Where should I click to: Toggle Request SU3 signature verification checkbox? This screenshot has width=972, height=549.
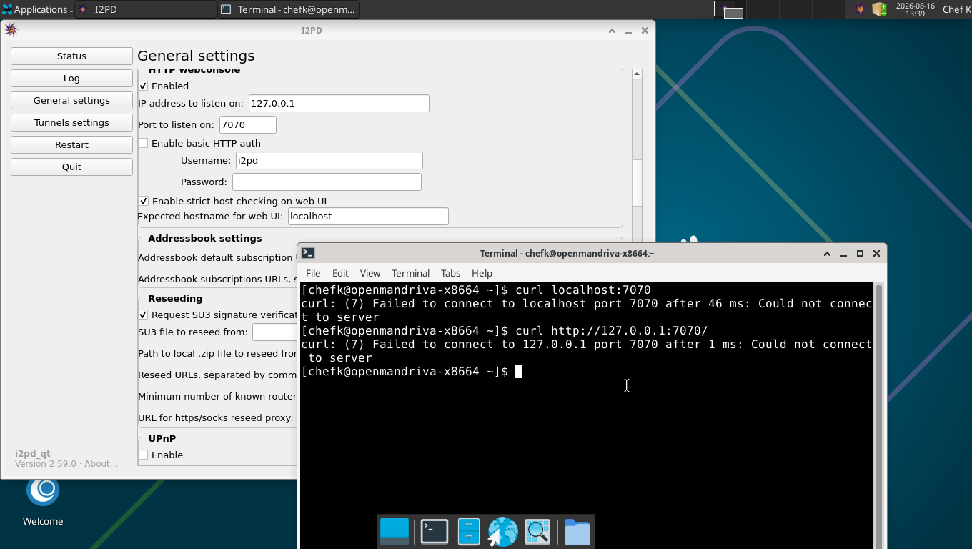pos(144,315)
